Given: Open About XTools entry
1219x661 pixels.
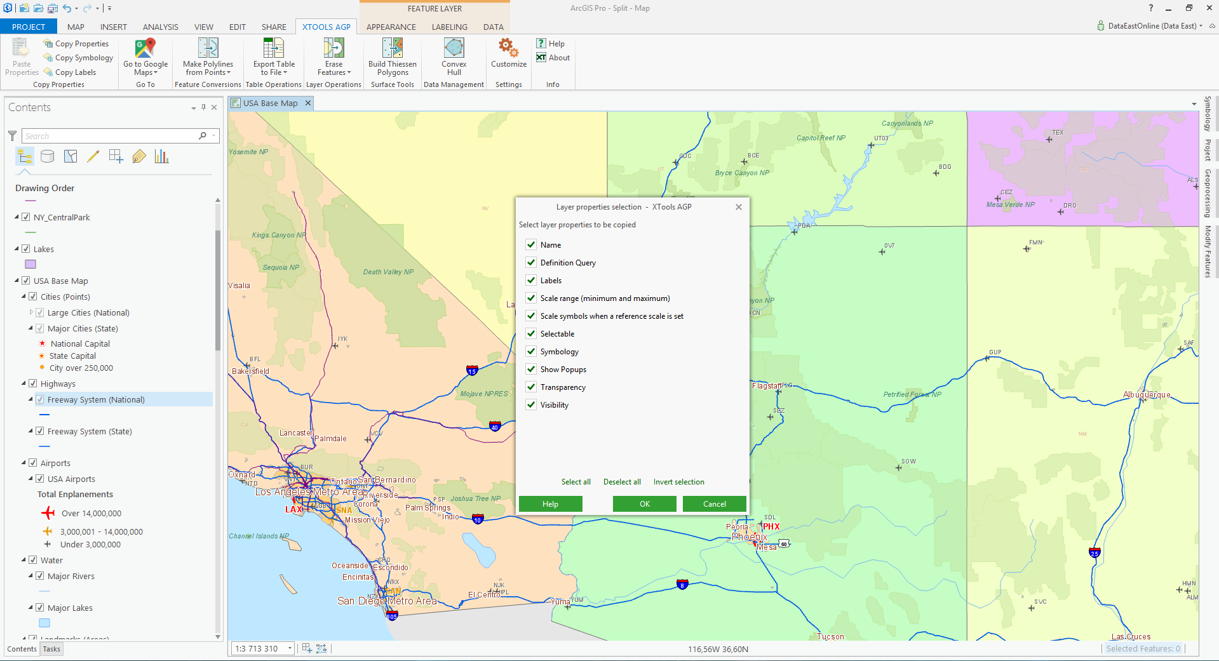Looking at the screenshot, I should click(x=553, y=57).
